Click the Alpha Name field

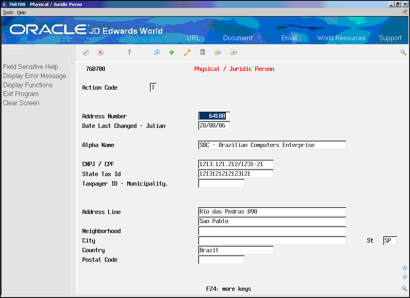click(x=272, y=145)
